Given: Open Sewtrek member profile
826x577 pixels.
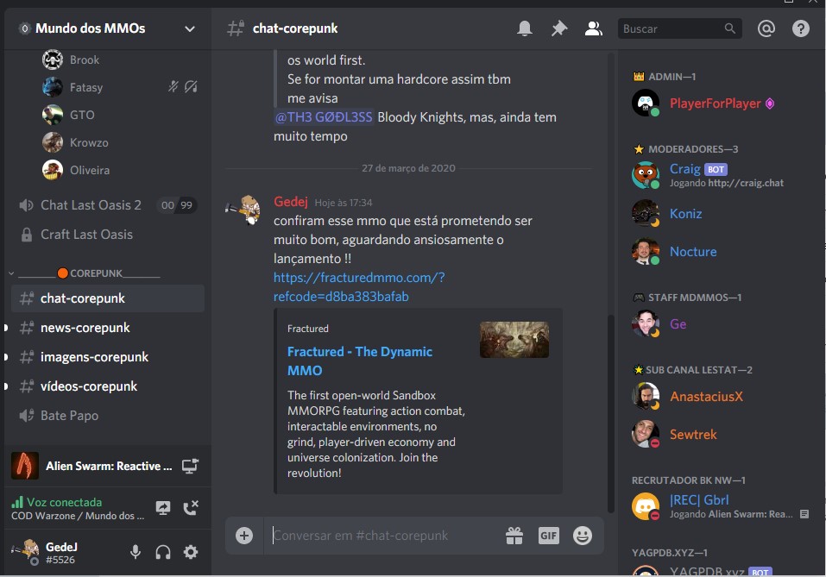Looking at the screenshot, I should [722, 435].
